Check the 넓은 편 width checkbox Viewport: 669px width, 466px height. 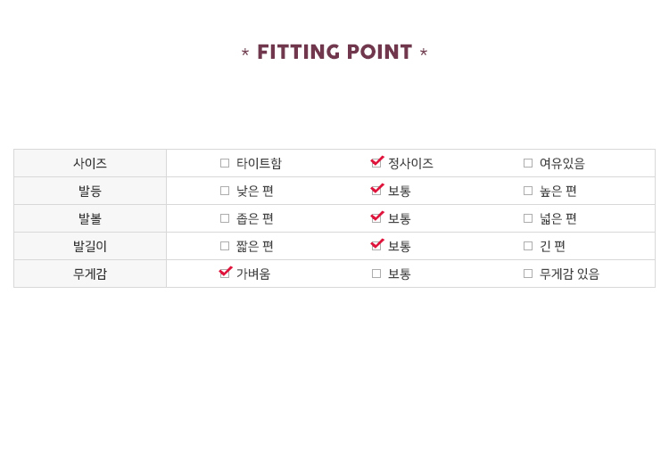[x=528, y=218]
